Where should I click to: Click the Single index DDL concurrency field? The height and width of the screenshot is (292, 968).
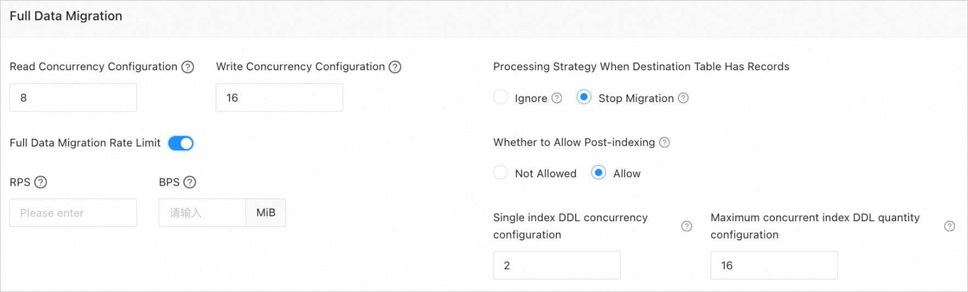coord(557,266)
